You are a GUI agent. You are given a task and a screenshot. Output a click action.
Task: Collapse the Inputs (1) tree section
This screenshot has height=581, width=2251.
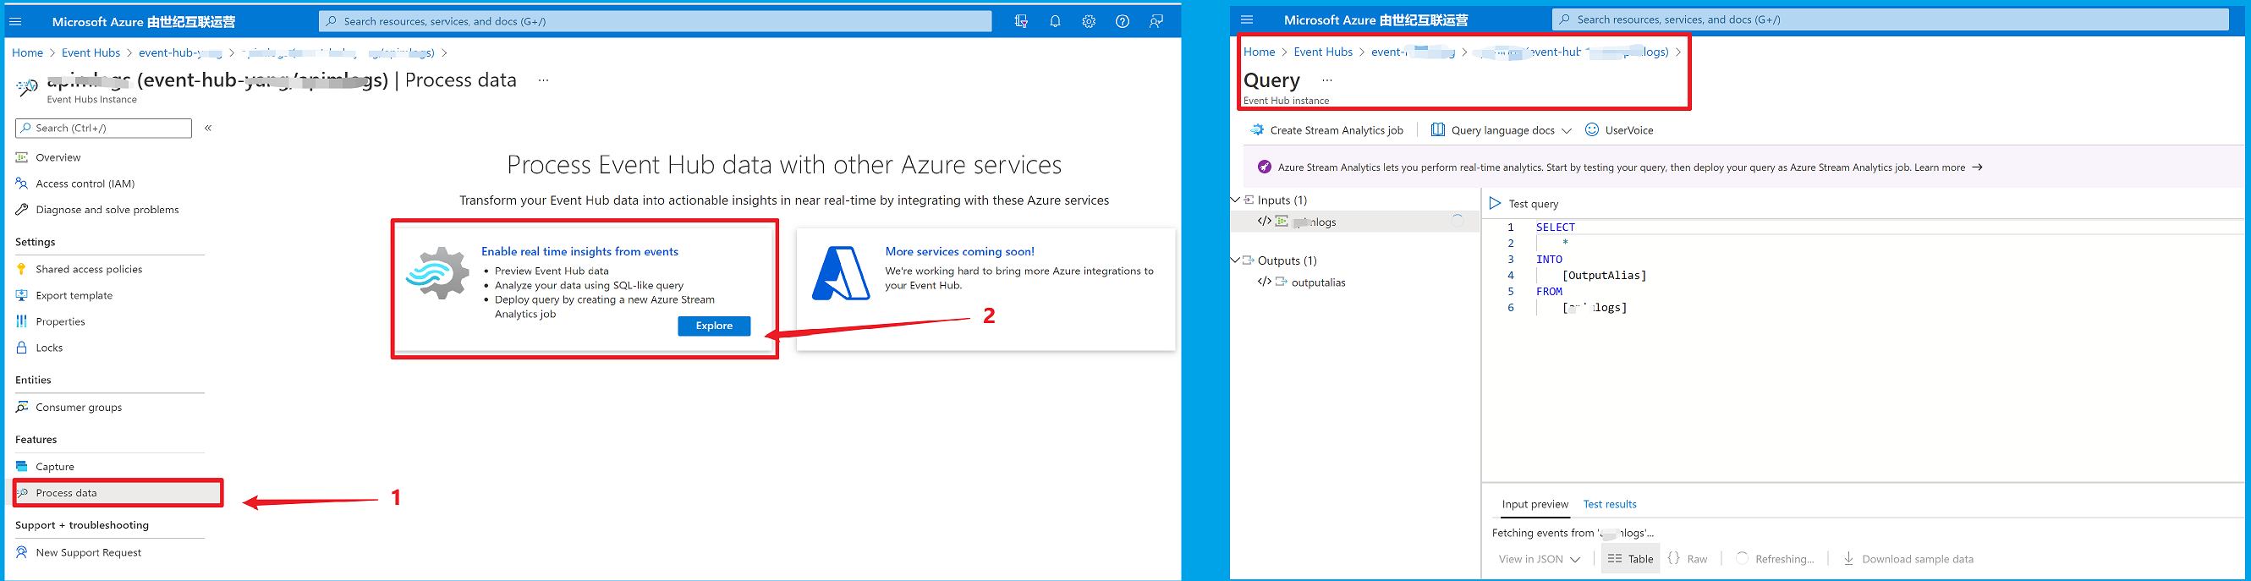point(1236,200)
